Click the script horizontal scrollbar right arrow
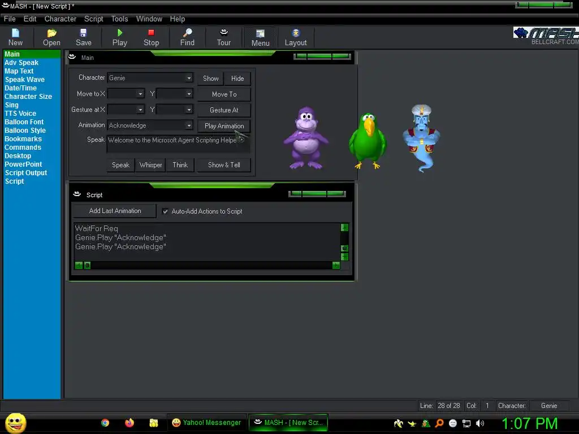 336,266
